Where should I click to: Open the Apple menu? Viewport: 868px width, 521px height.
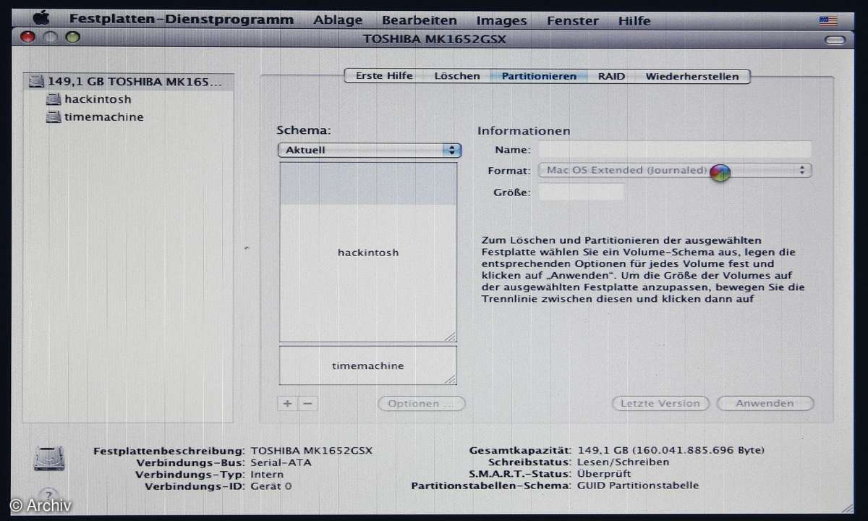click(x=41, y=18)
